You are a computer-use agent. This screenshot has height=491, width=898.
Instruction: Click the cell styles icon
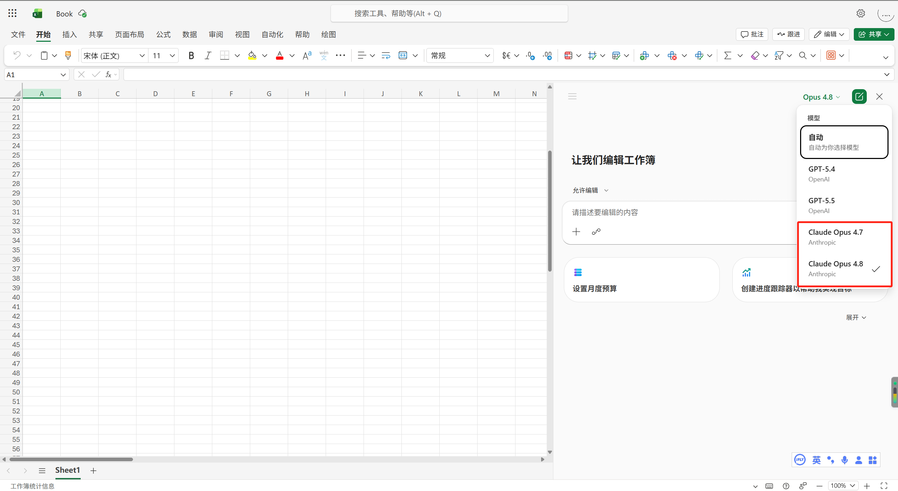click(592, 55)
